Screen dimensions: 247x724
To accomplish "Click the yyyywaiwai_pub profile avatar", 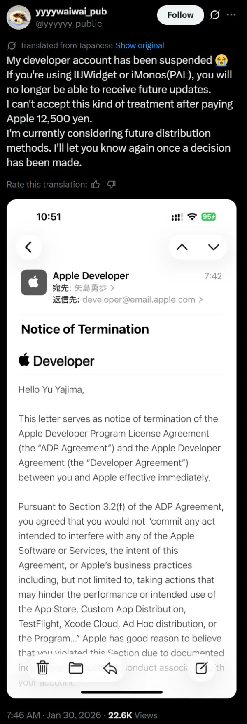I will (19, 17).
